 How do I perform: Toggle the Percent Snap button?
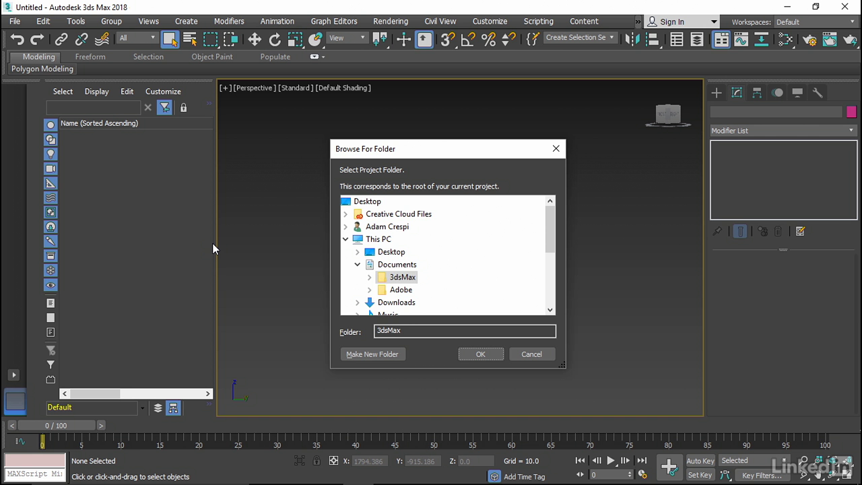pos(488,40)
